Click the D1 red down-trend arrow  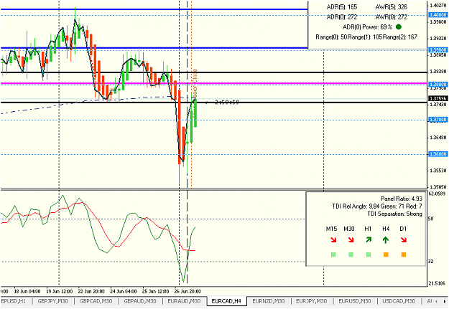click(x=404, y=240)
